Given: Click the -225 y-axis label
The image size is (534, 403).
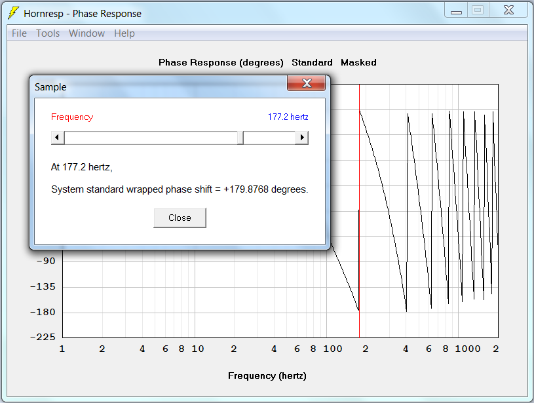Looking at the screenshot, I should [x=43, y=337].
